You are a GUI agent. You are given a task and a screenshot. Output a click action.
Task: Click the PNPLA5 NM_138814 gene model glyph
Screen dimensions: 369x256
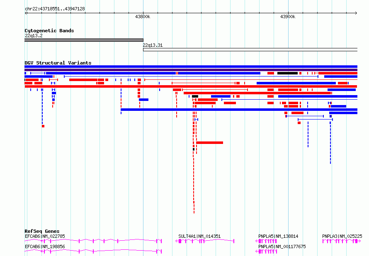(x=266, y=241)
